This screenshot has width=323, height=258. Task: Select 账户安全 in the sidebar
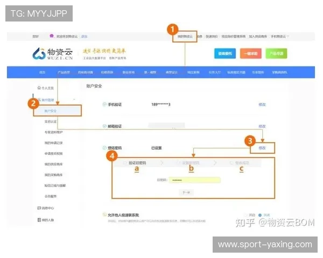click(51, 111)
